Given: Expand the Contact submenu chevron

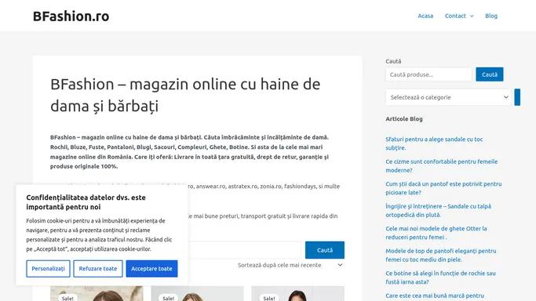Looking at the screenshot, I should pos(472,16).
